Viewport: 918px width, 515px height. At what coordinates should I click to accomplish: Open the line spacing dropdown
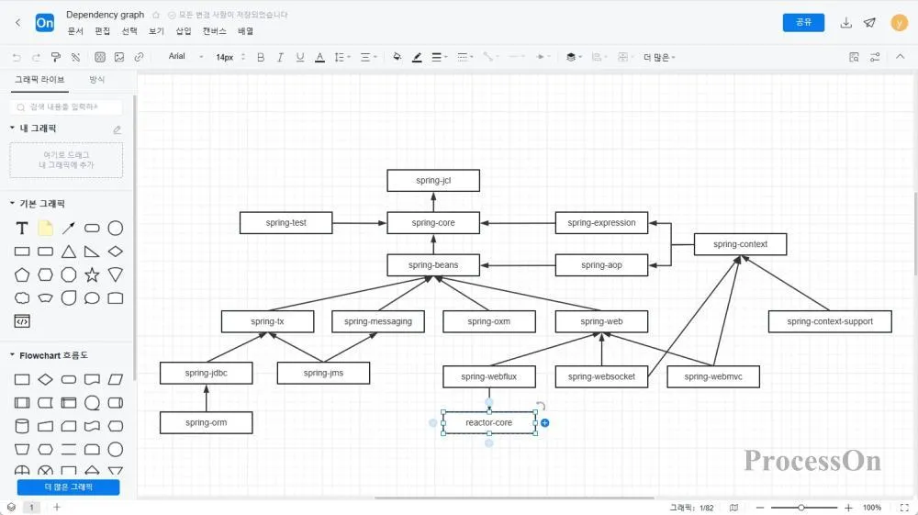[341, 57]
